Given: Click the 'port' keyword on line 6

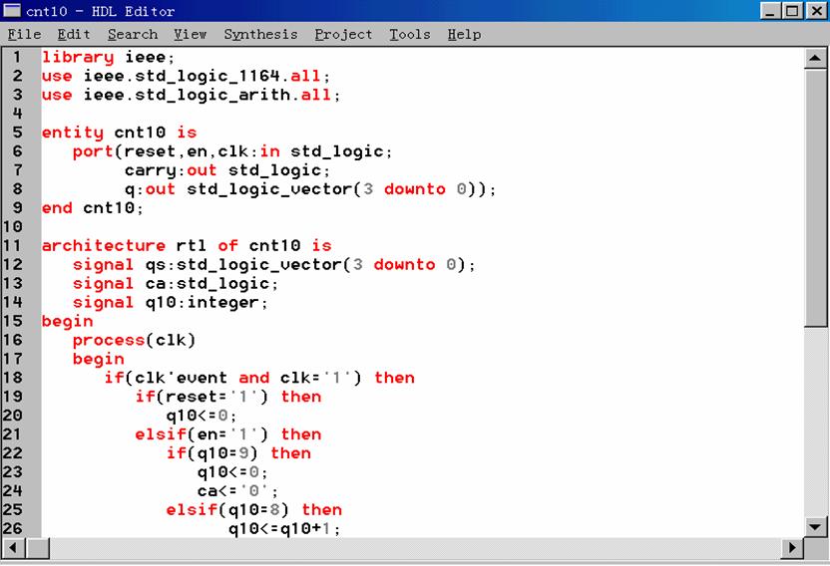Looking at the screenshot, I should pyautogui.click(x=93, y=151).
